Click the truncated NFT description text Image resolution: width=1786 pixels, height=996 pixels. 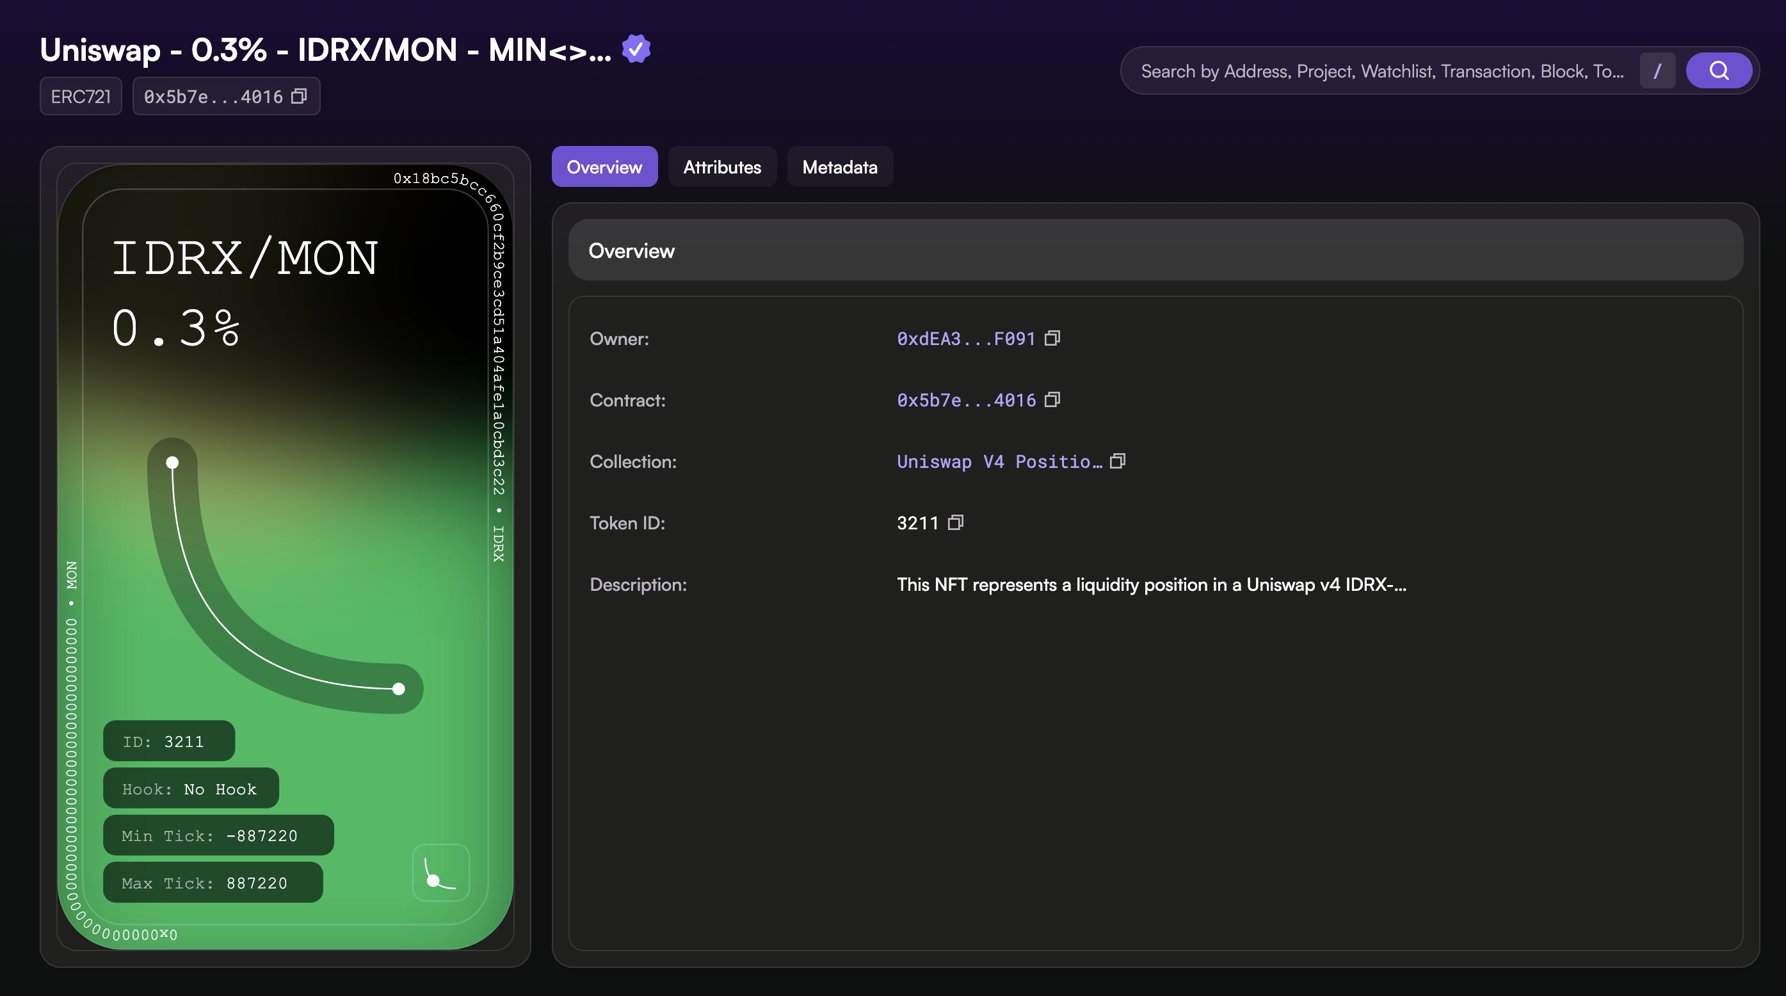tap(1151, 584)
